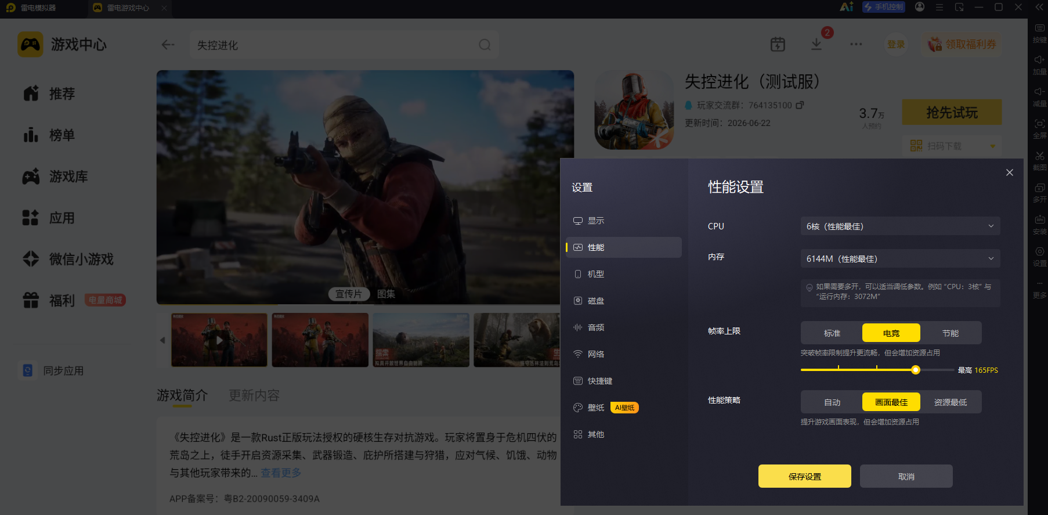
Task: Open the three-dot more options in game center
Action: (x=856, y=44)
